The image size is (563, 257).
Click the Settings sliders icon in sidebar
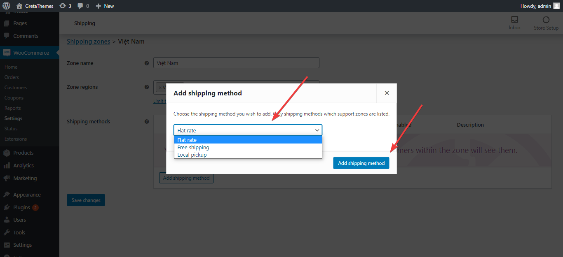tap(7, 245)
